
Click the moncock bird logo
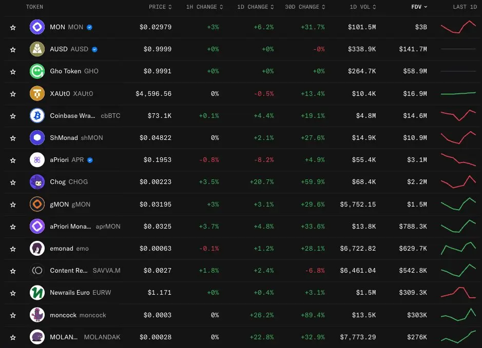[37, 315]
